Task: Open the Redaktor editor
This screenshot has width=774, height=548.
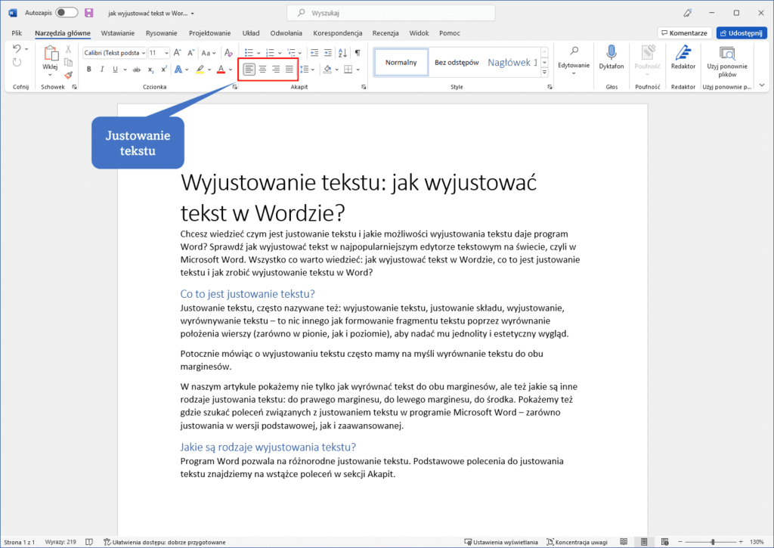Action: (x=683, y=57)
